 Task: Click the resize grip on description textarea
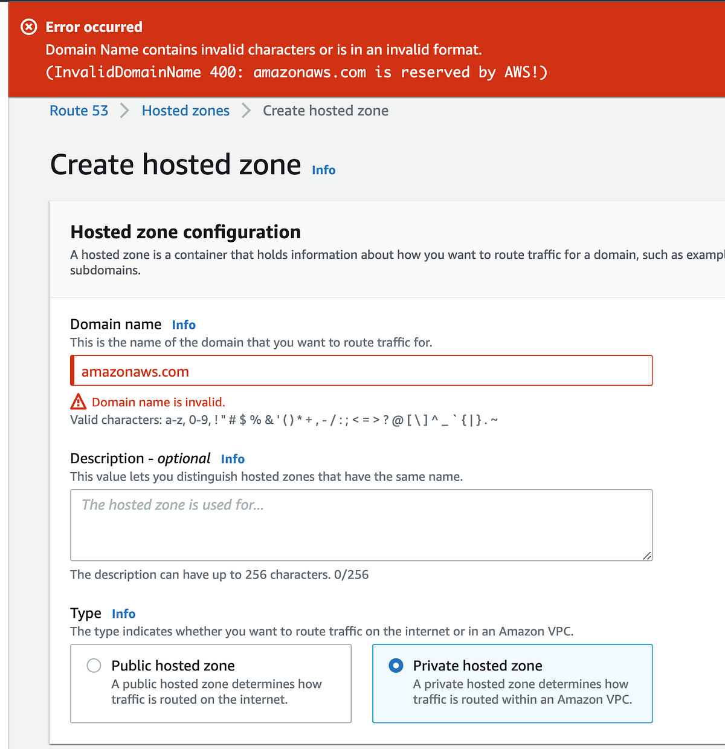coord(647,556)
